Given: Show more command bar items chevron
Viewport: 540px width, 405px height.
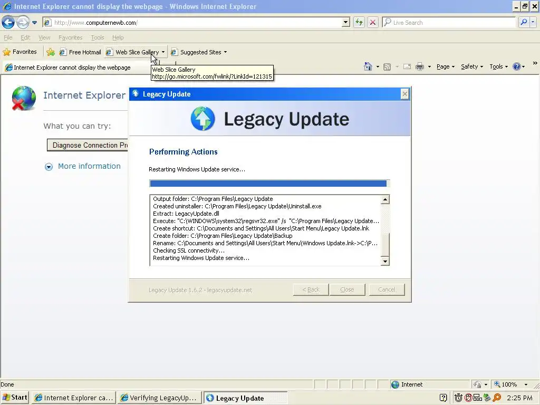Looking at the screenshot, I should point(535,63).
